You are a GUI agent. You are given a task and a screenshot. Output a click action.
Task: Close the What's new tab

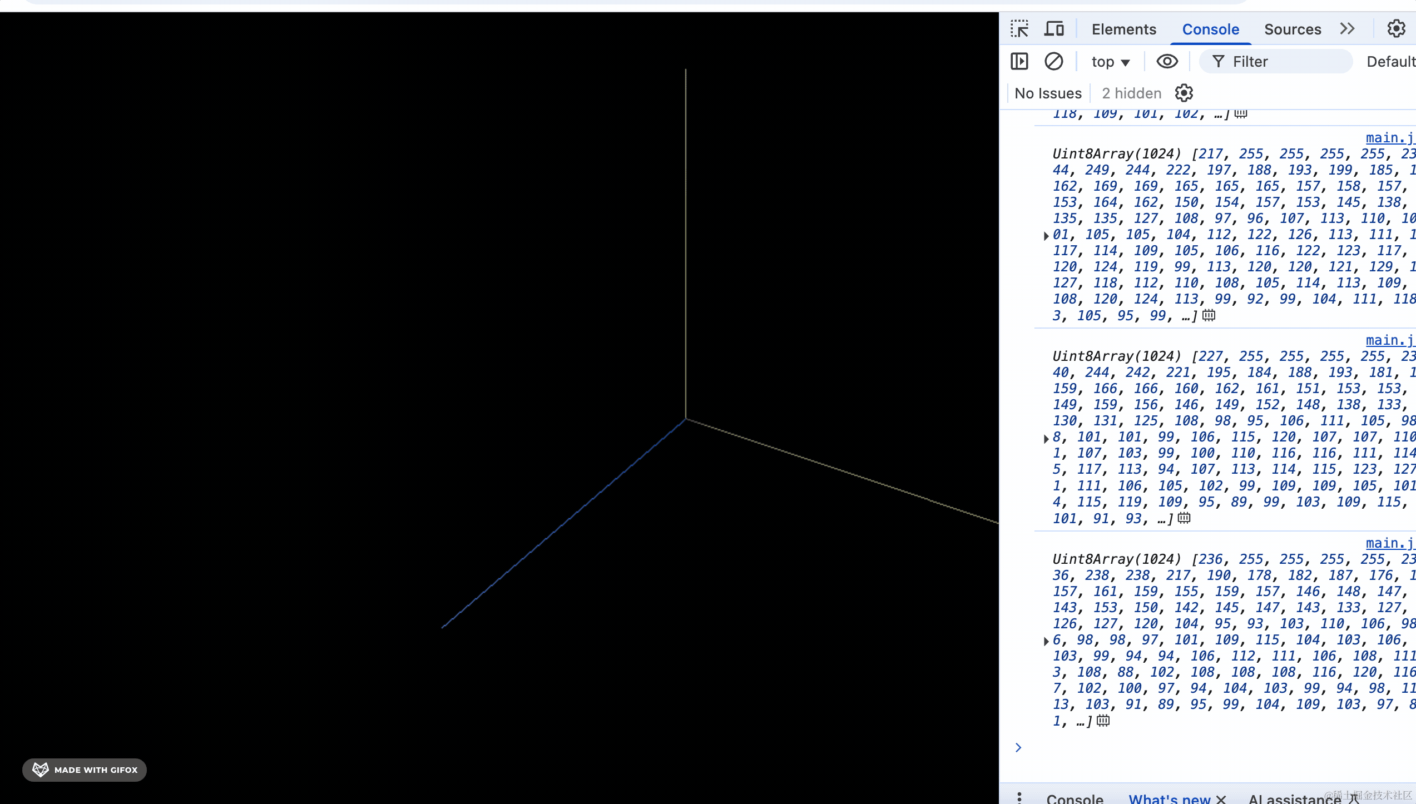point(1221,800)
